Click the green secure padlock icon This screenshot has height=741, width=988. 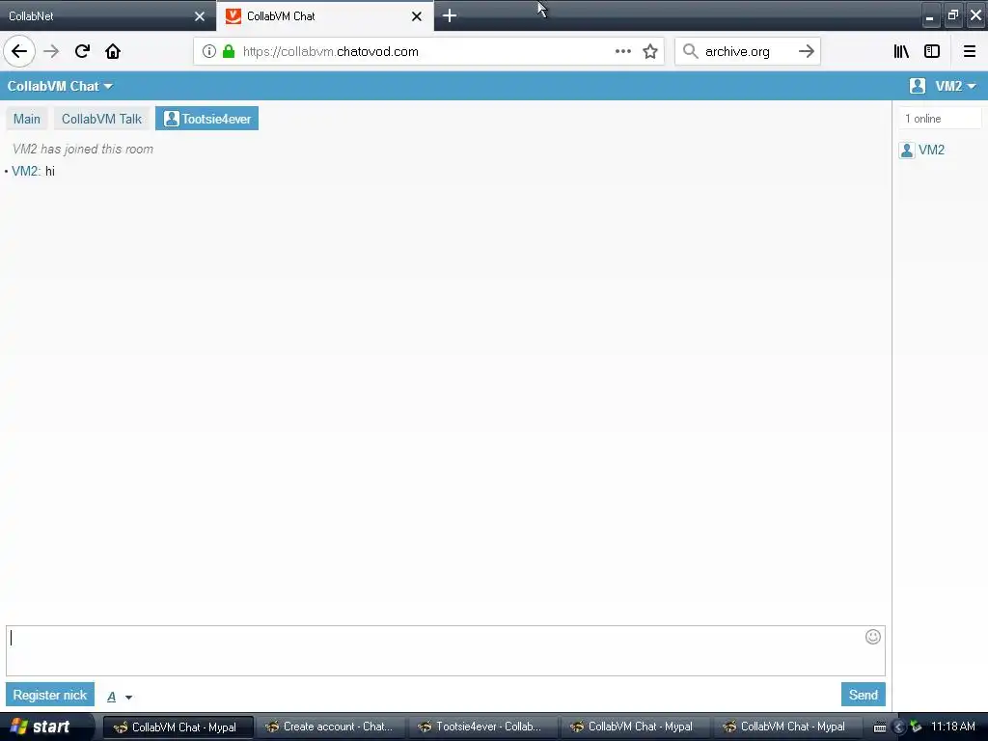[x=229, y=52]
